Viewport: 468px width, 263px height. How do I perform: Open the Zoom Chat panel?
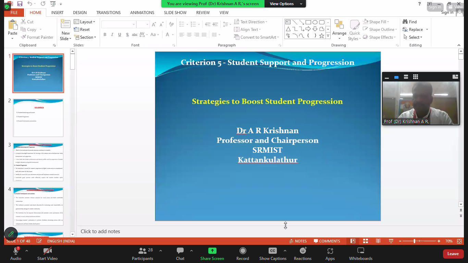(x=180, y=254)
